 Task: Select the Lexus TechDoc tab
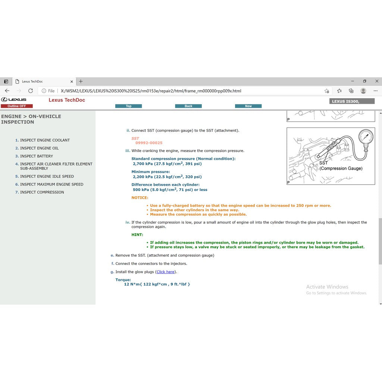[41, 81]
